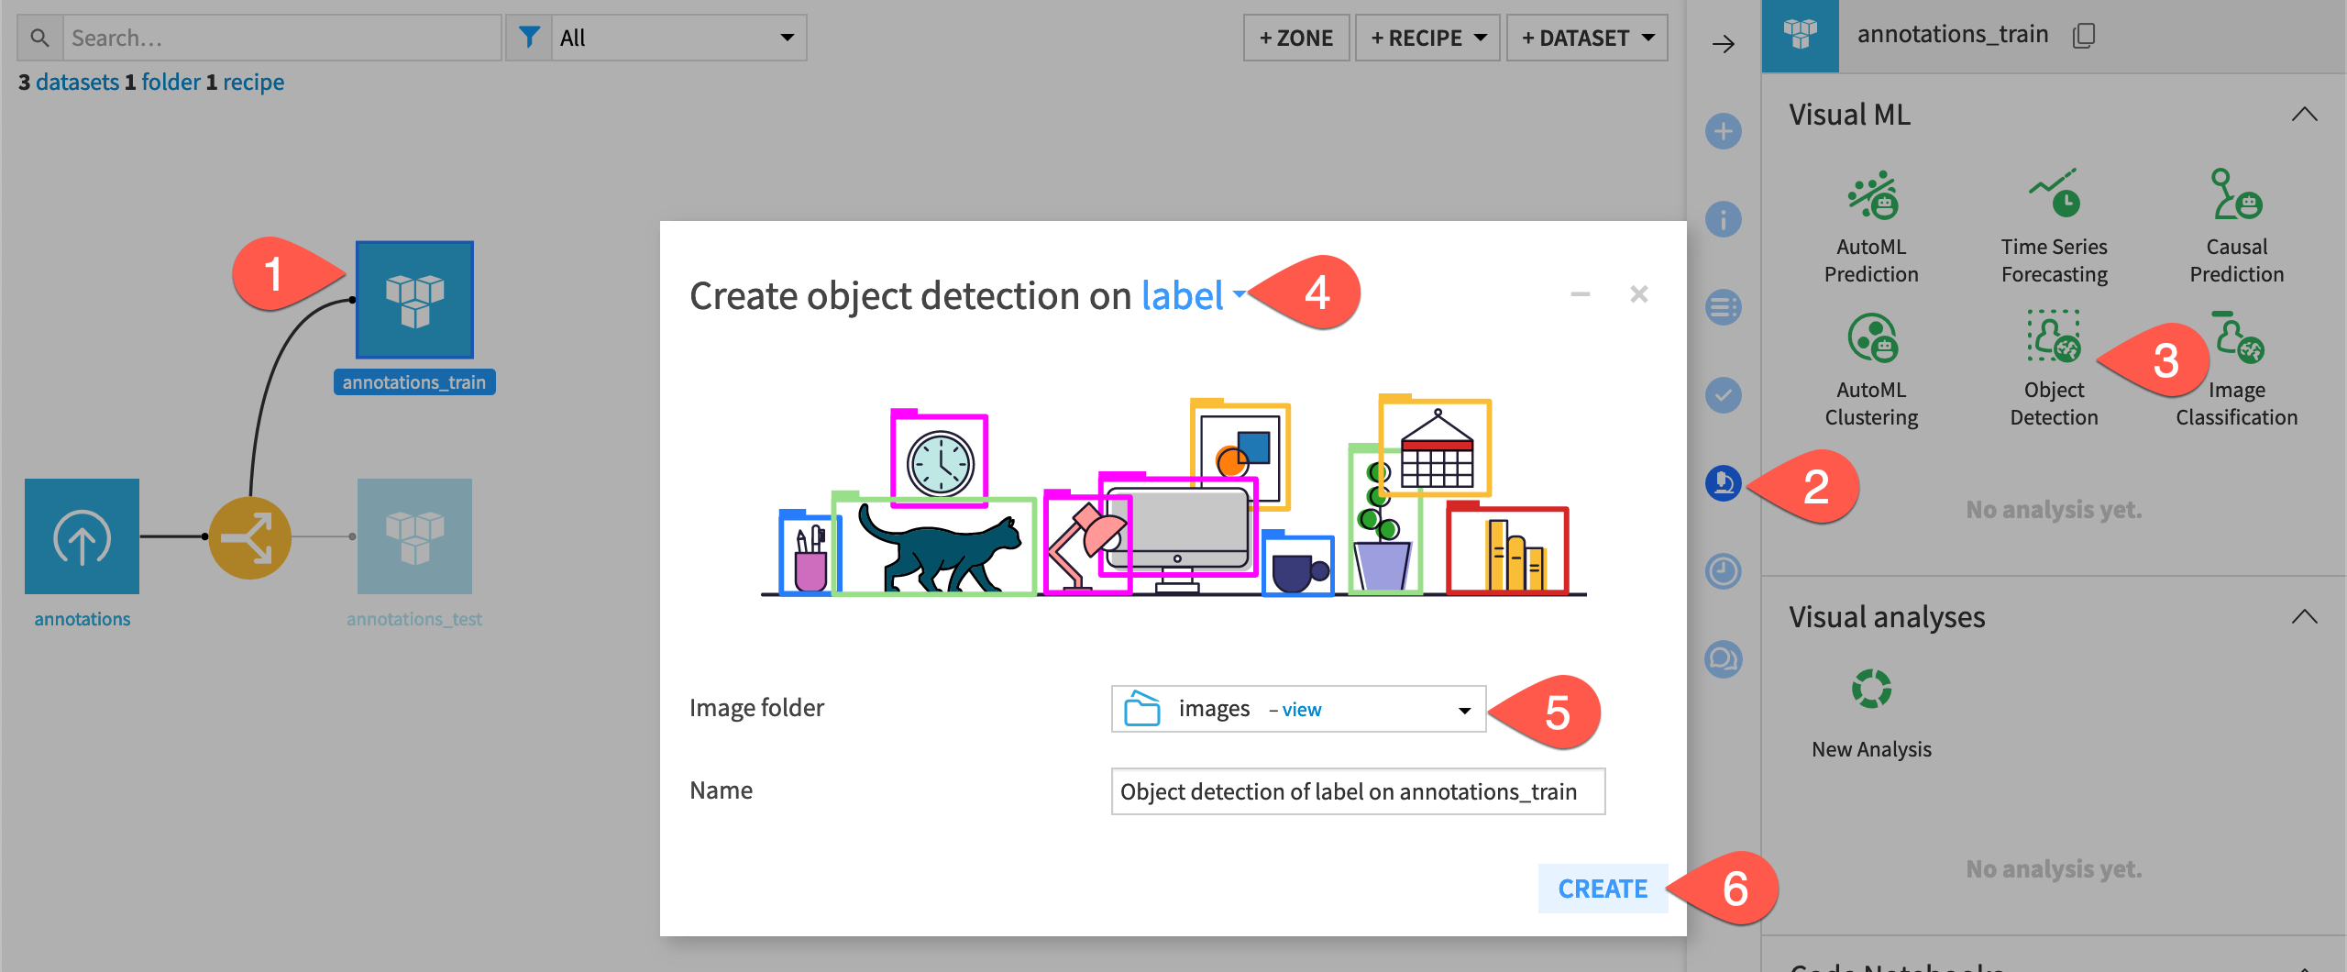Select the annotations upload dataset in the flow
Image resolution: width=2347 pixels, height=972 pixels.
81,536
